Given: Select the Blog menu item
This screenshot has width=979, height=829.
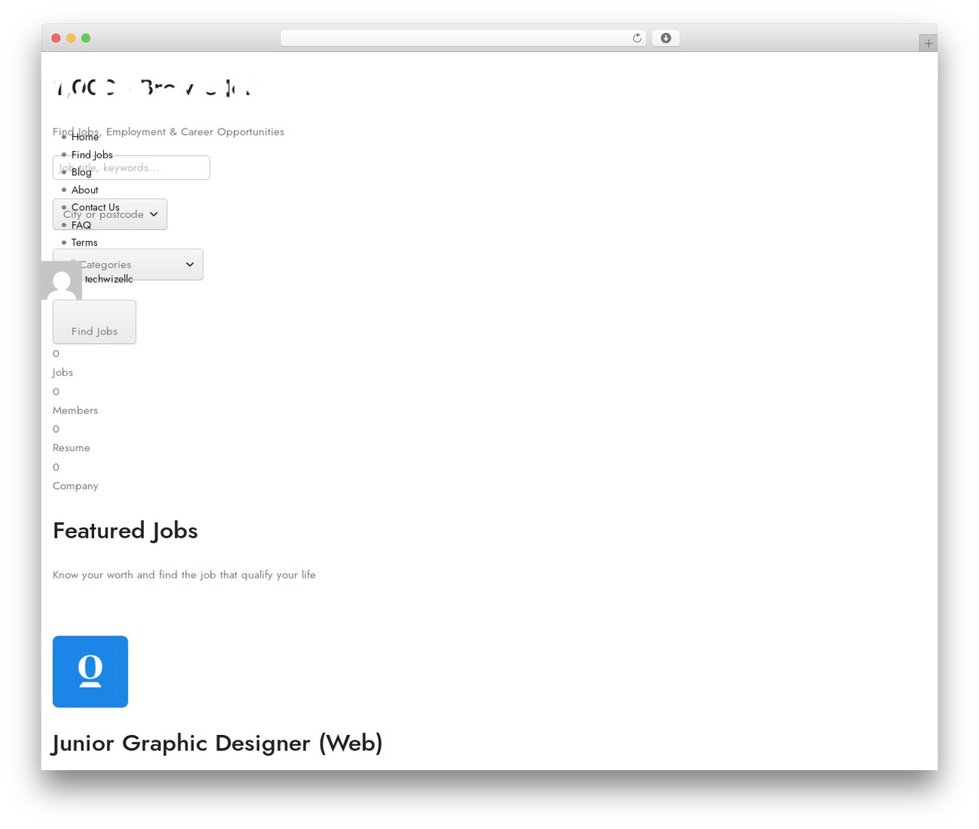Looking at the screenshot, I should 81,172.
